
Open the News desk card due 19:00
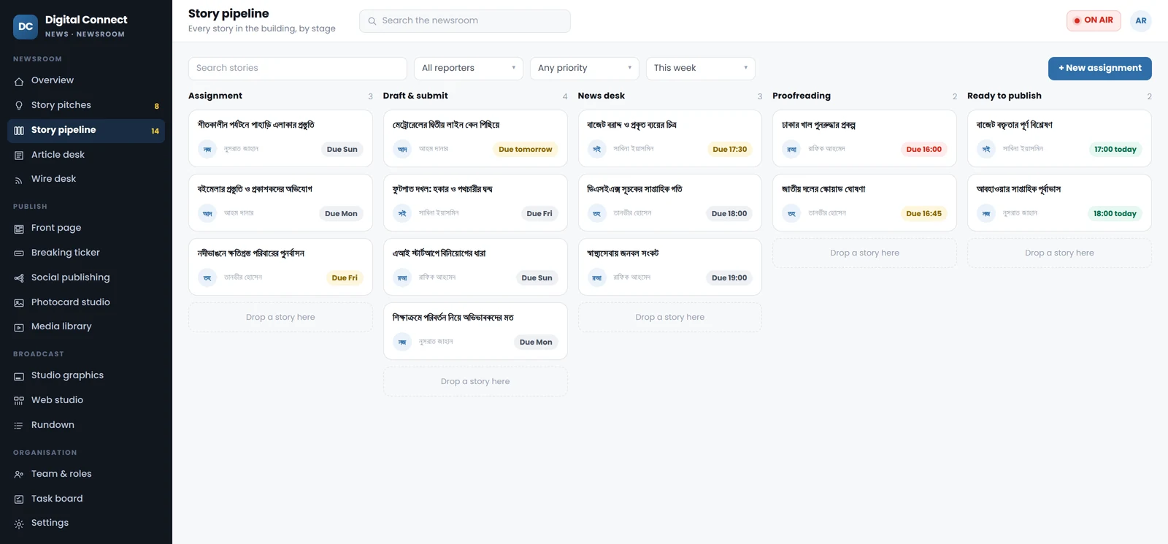(670, 267)
